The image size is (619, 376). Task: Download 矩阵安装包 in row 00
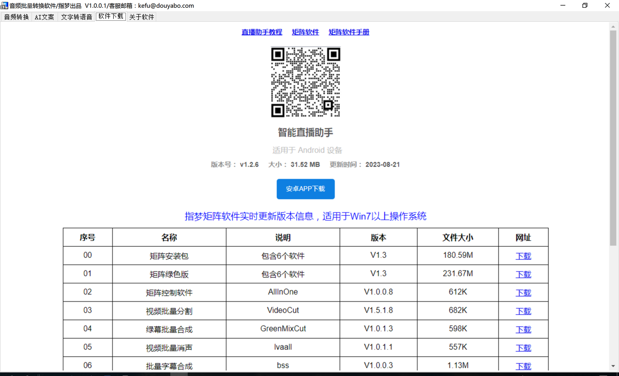[523, 256]
